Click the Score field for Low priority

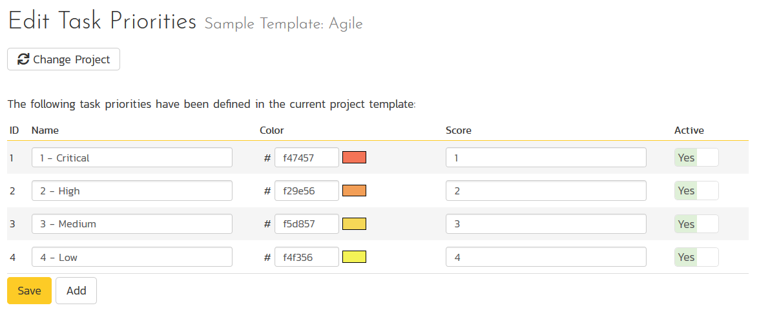[x=546, y=257]
